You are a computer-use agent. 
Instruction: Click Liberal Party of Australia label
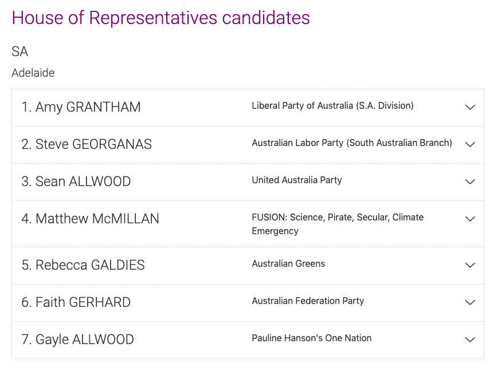pos(332,106)
